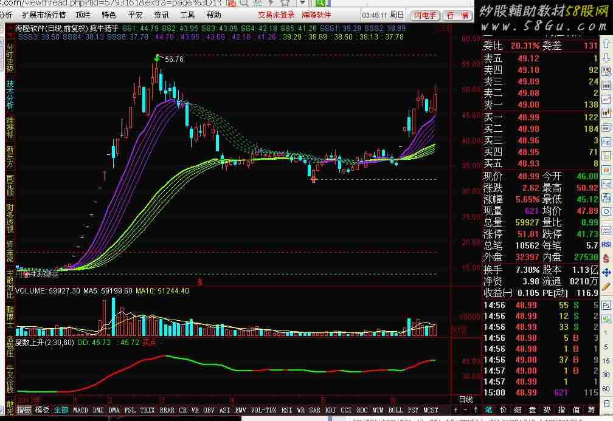This screenshot has height=421, width=613.
Task: Open the 顶栏 menu
Action: point(83,15)
